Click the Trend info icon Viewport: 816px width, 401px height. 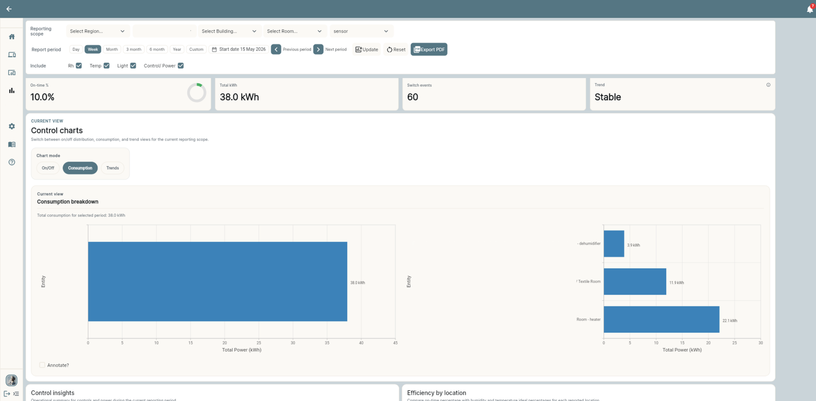pos(768,85)
